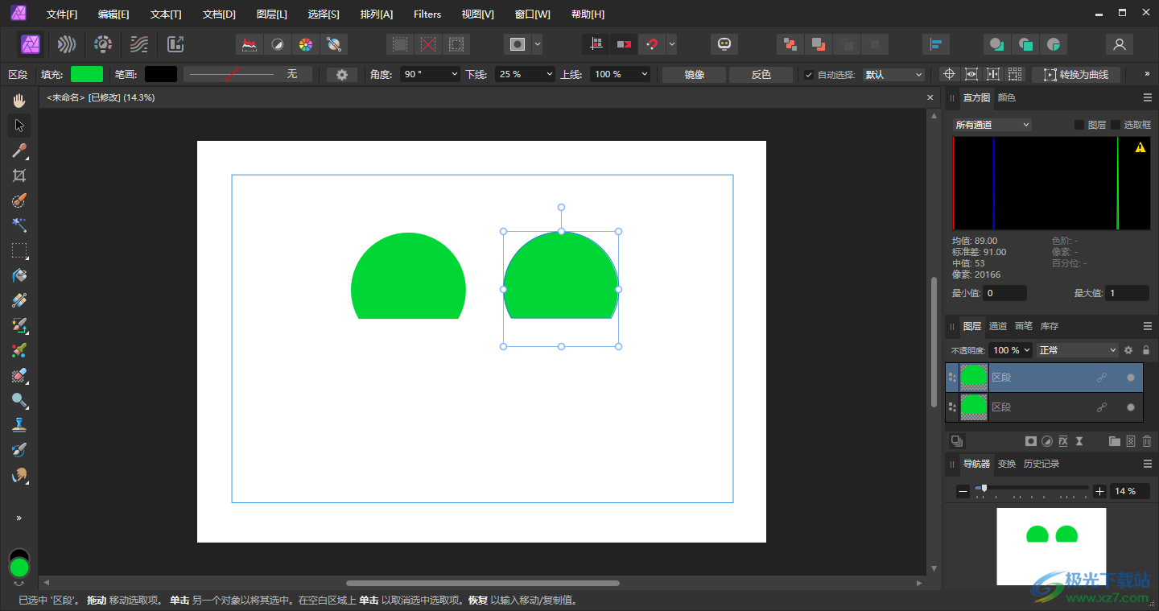This screenshot has width=1159, height=611.
Task: Enable the 图层 checkbox in histogram panel
Action: 1079,125
